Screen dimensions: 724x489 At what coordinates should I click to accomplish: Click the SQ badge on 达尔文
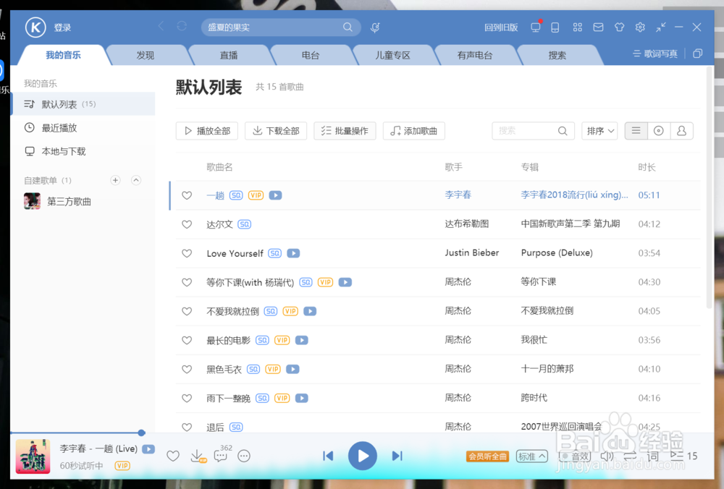tap(244, 224)
